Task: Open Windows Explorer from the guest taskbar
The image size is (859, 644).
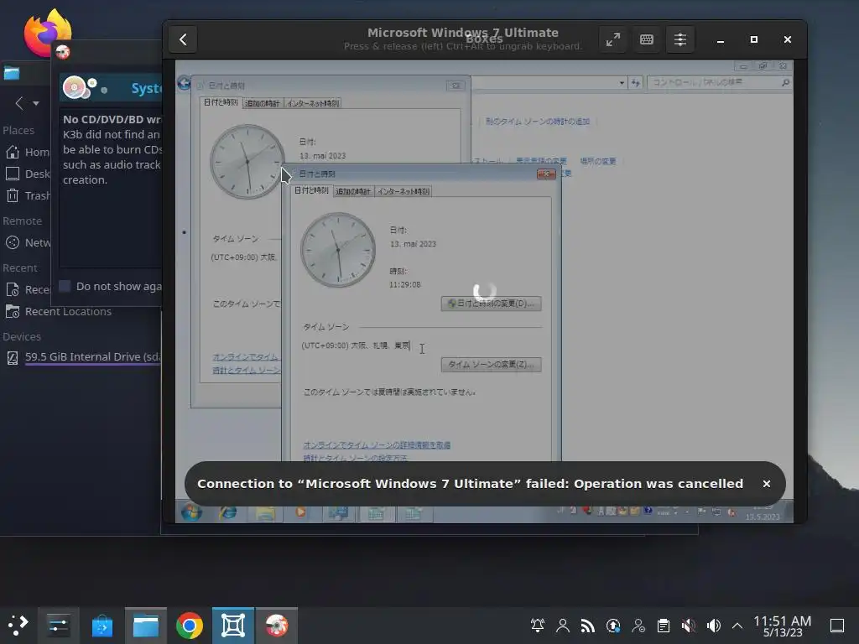Action: pyautogui.click(x=265, y=512)
